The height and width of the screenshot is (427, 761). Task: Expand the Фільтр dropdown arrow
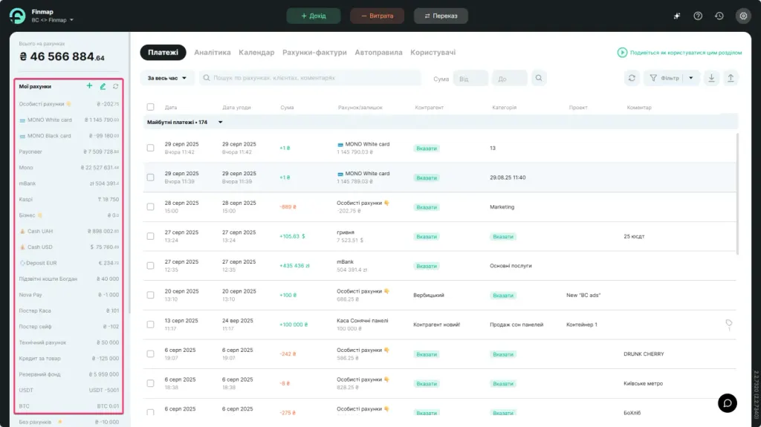pos(691,78)
